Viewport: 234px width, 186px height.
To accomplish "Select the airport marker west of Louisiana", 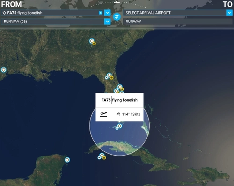I will pos(4,70).
